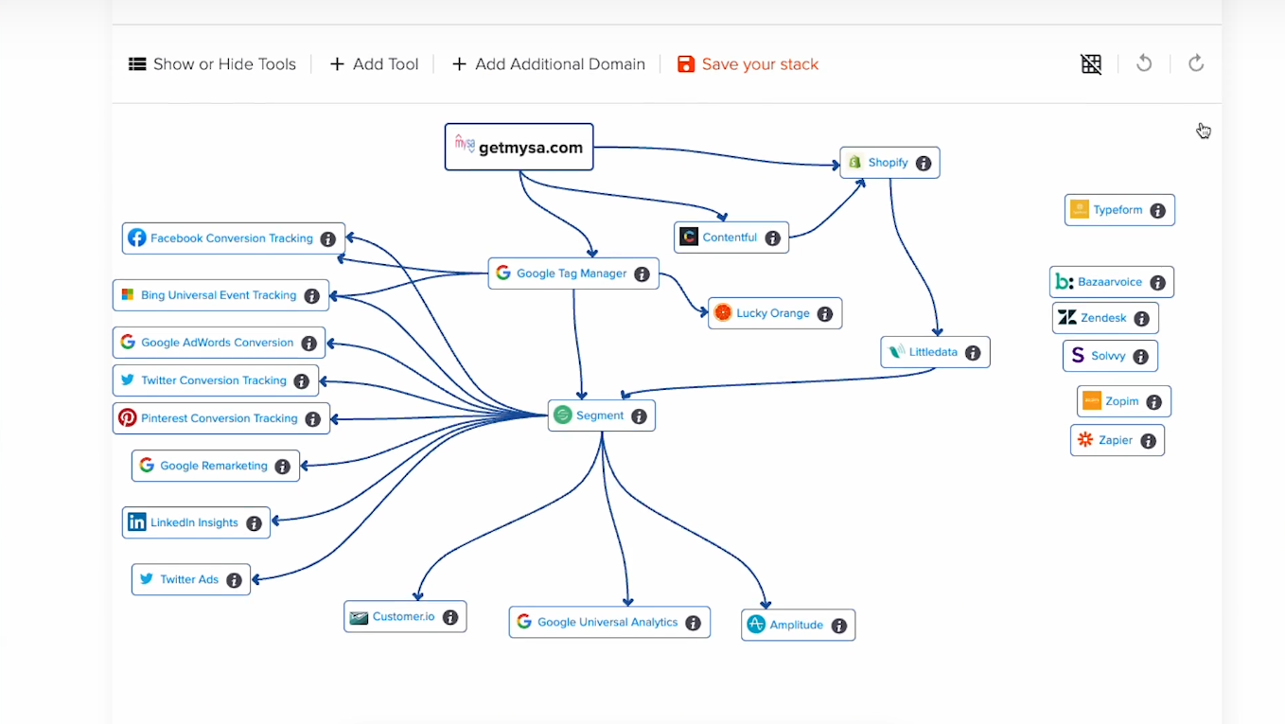Open info icon on Facebook Conversion Tracking

click(328, 239)
